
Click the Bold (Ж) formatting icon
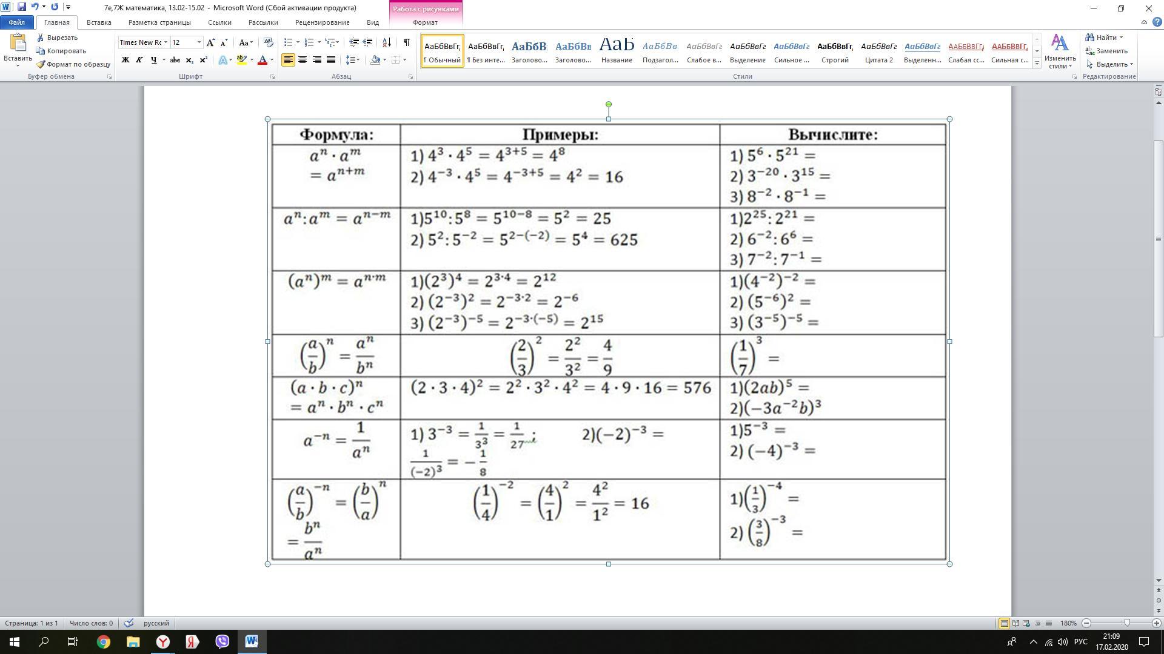[x=125, y=60]
